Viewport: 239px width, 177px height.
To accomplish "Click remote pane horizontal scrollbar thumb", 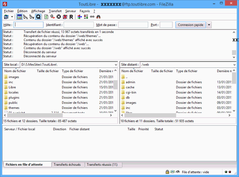I will pos(150,115).
